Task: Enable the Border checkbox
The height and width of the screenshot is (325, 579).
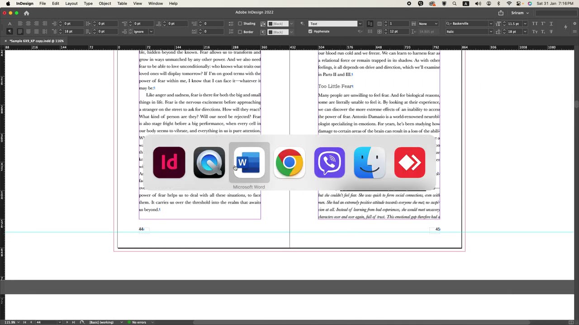Action: (240, 32)
